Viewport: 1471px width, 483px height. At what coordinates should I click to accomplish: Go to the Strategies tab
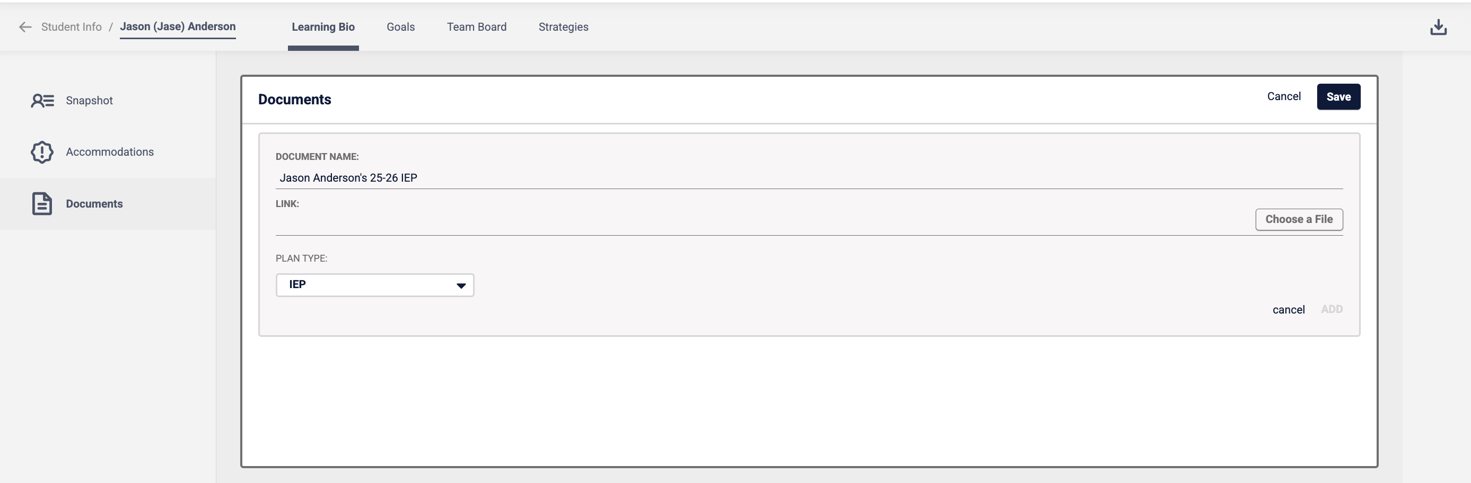(x=563, y=27)
